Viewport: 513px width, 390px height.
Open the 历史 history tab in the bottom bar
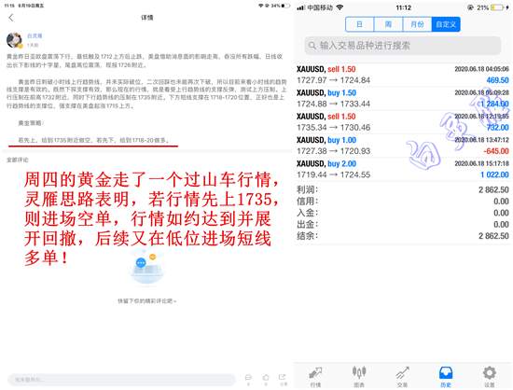(446, 377)
